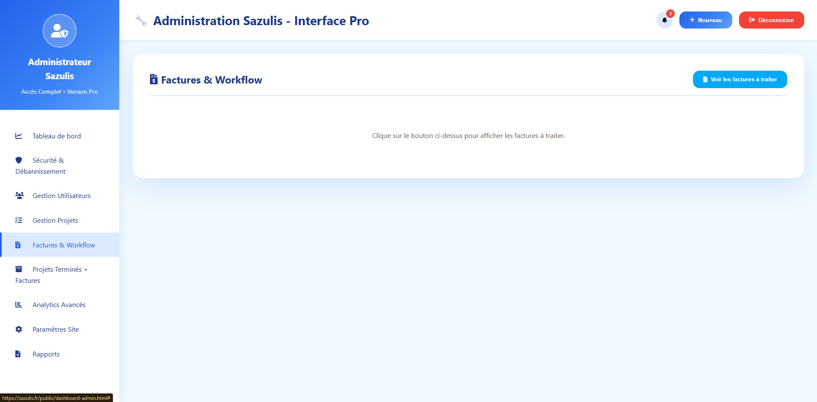Click the wrench icon beside the page title

pyautogui.click(x=141, y=20)
